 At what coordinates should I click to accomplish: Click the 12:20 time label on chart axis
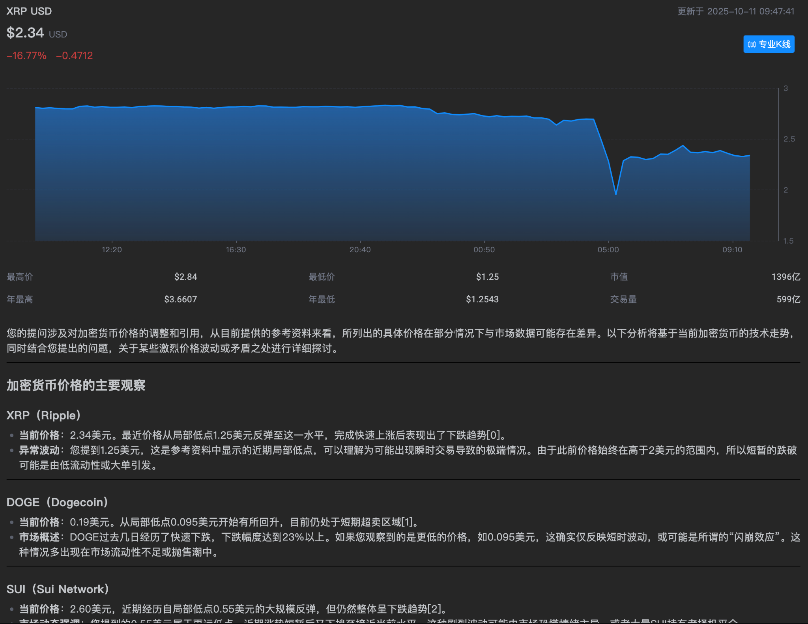tap(112, 250)
